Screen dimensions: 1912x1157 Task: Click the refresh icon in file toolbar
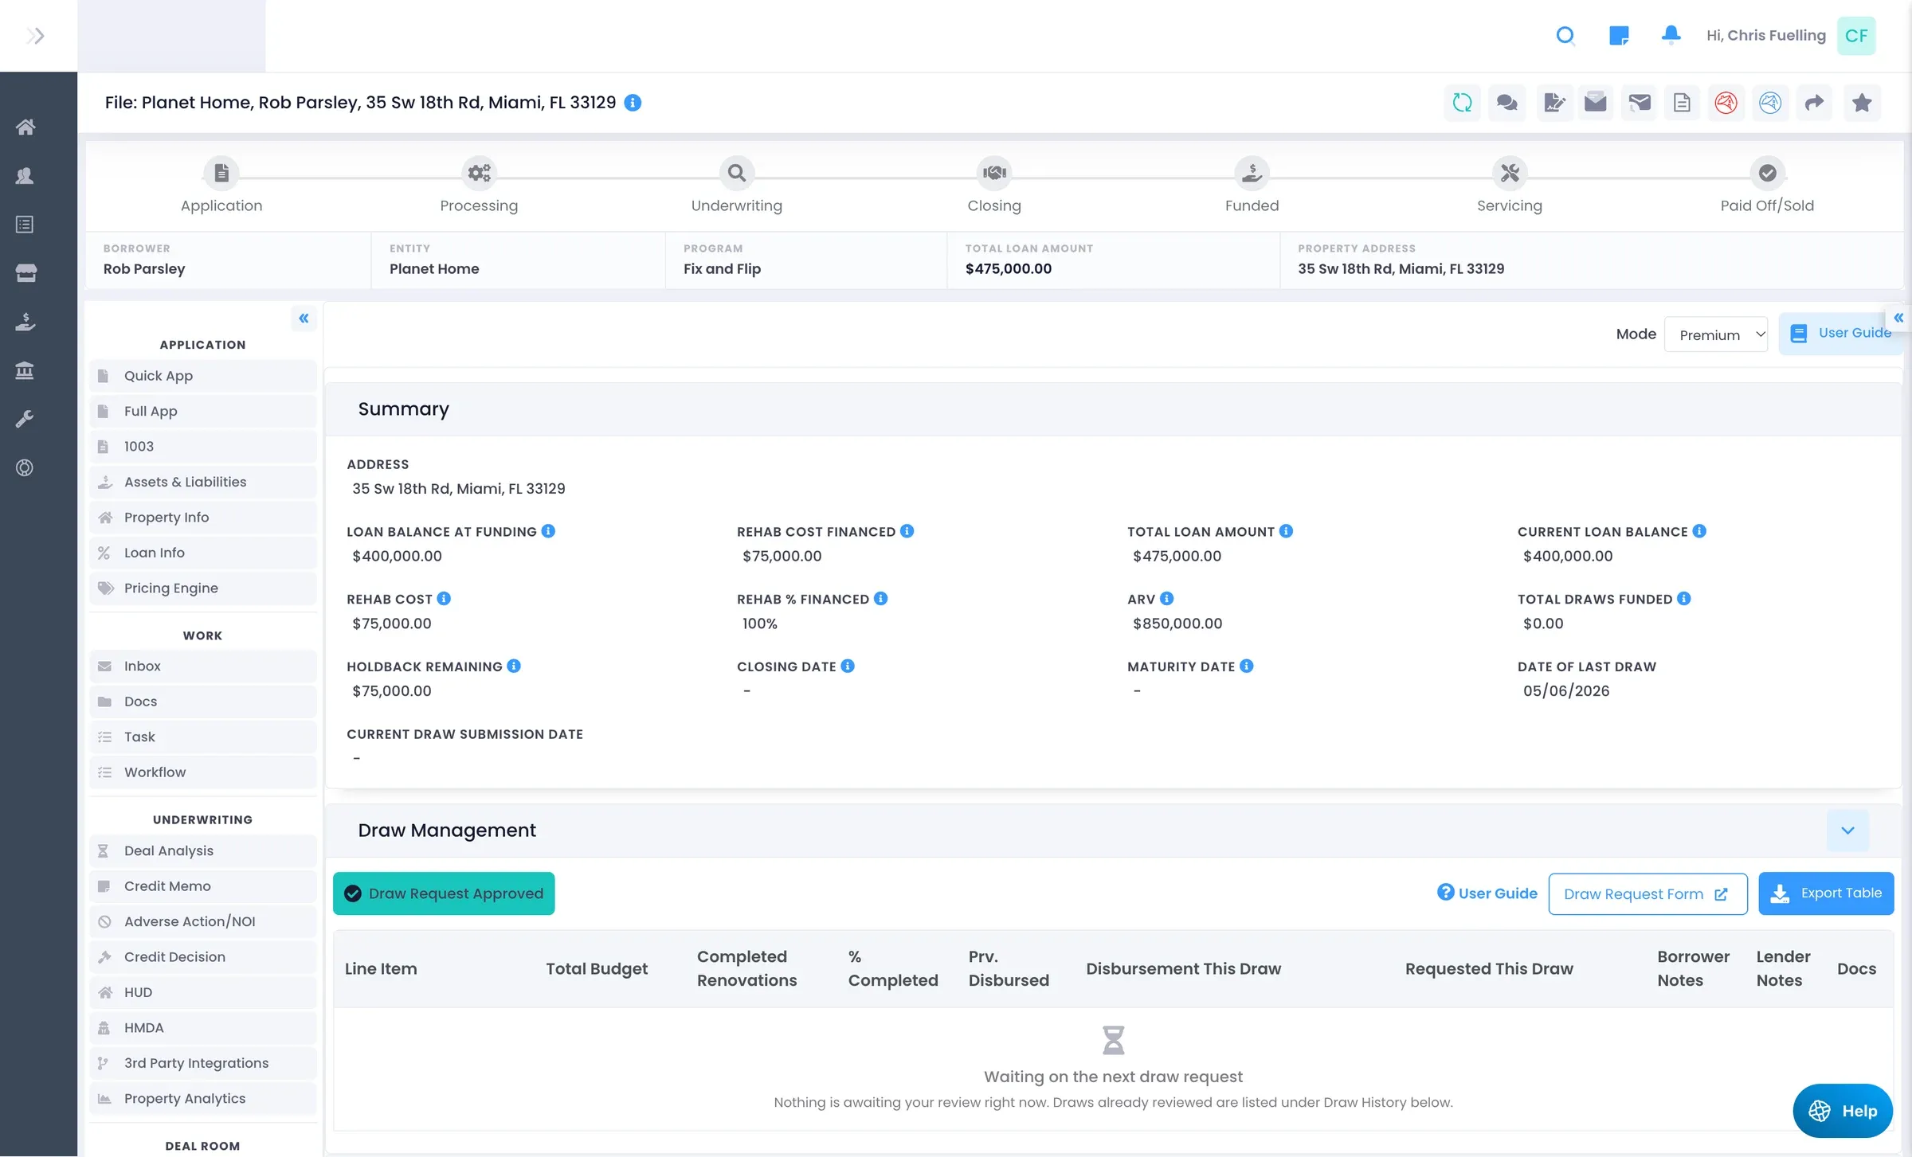coord(1462,103)
